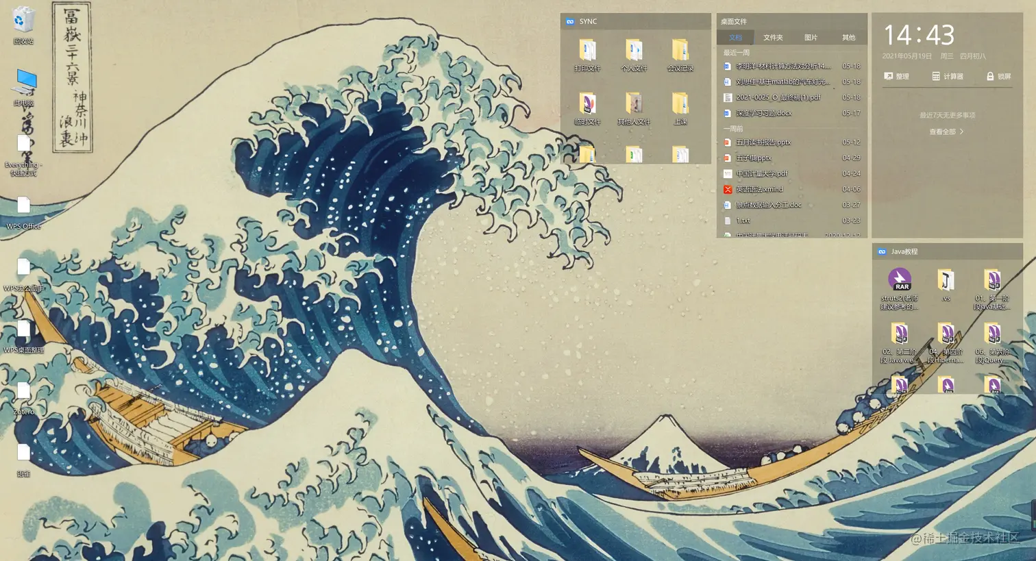Click the 锁屏 lock screen icon
The height and width of the screenshot is (561, 1036).
coord(990,76)
